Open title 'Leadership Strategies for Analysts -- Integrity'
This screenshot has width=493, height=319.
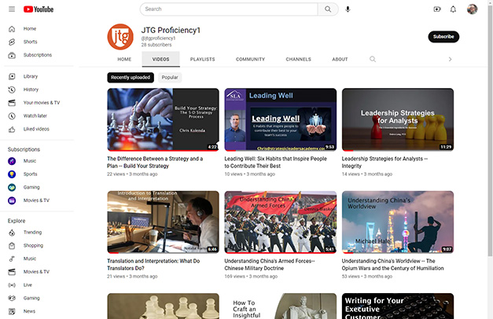(384, 162)
